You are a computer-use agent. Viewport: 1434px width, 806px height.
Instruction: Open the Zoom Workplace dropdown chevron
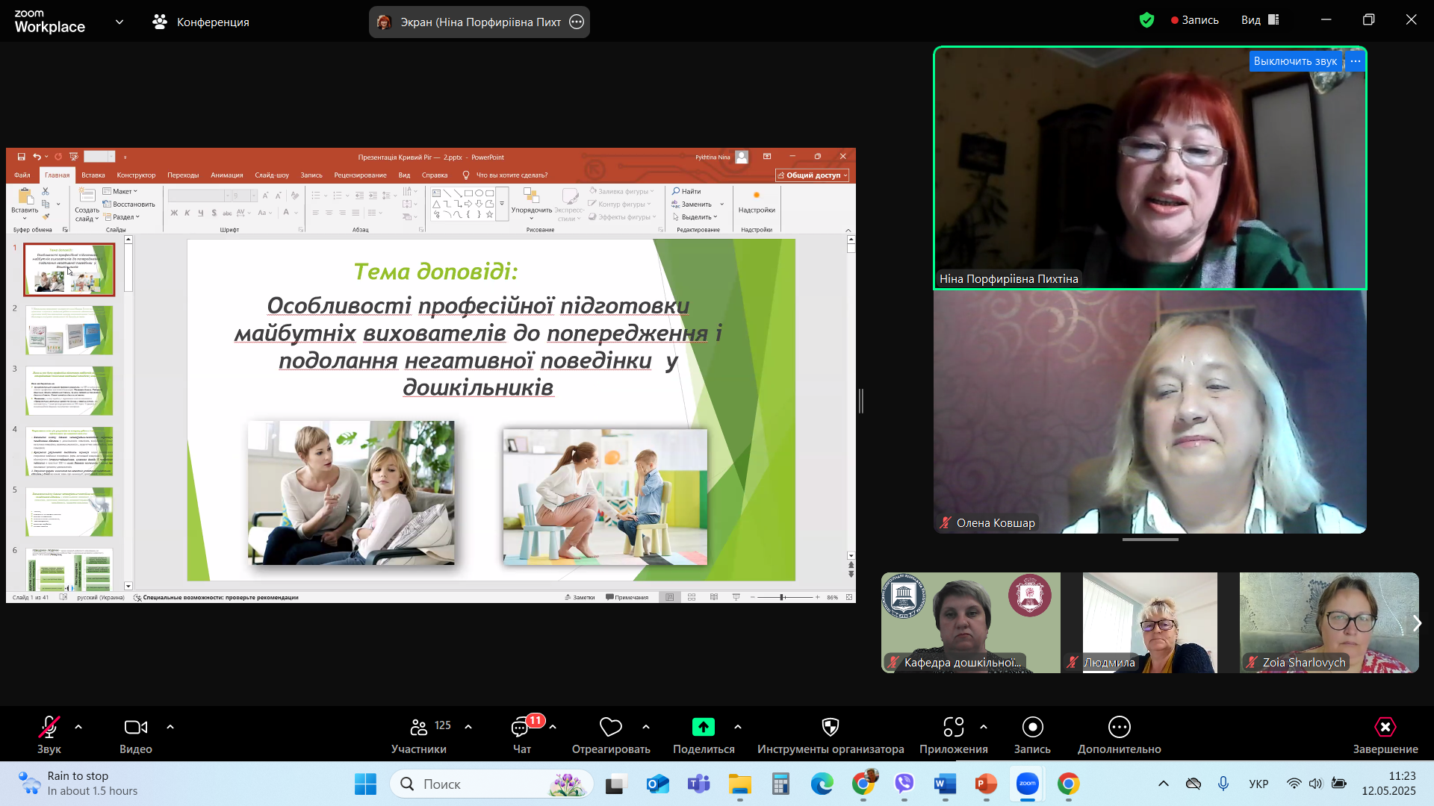tap(119, 22)
